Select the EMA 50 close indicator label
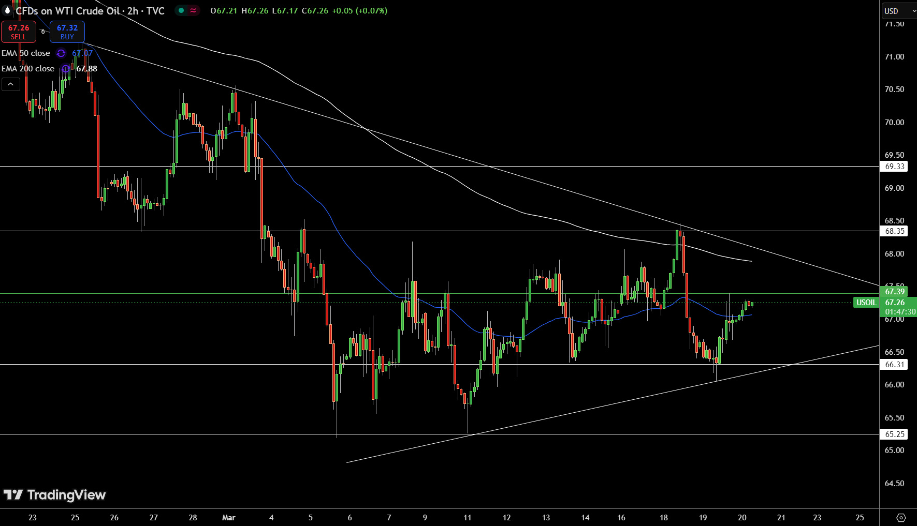The image size is (917, 526). (x=26, y=53)
